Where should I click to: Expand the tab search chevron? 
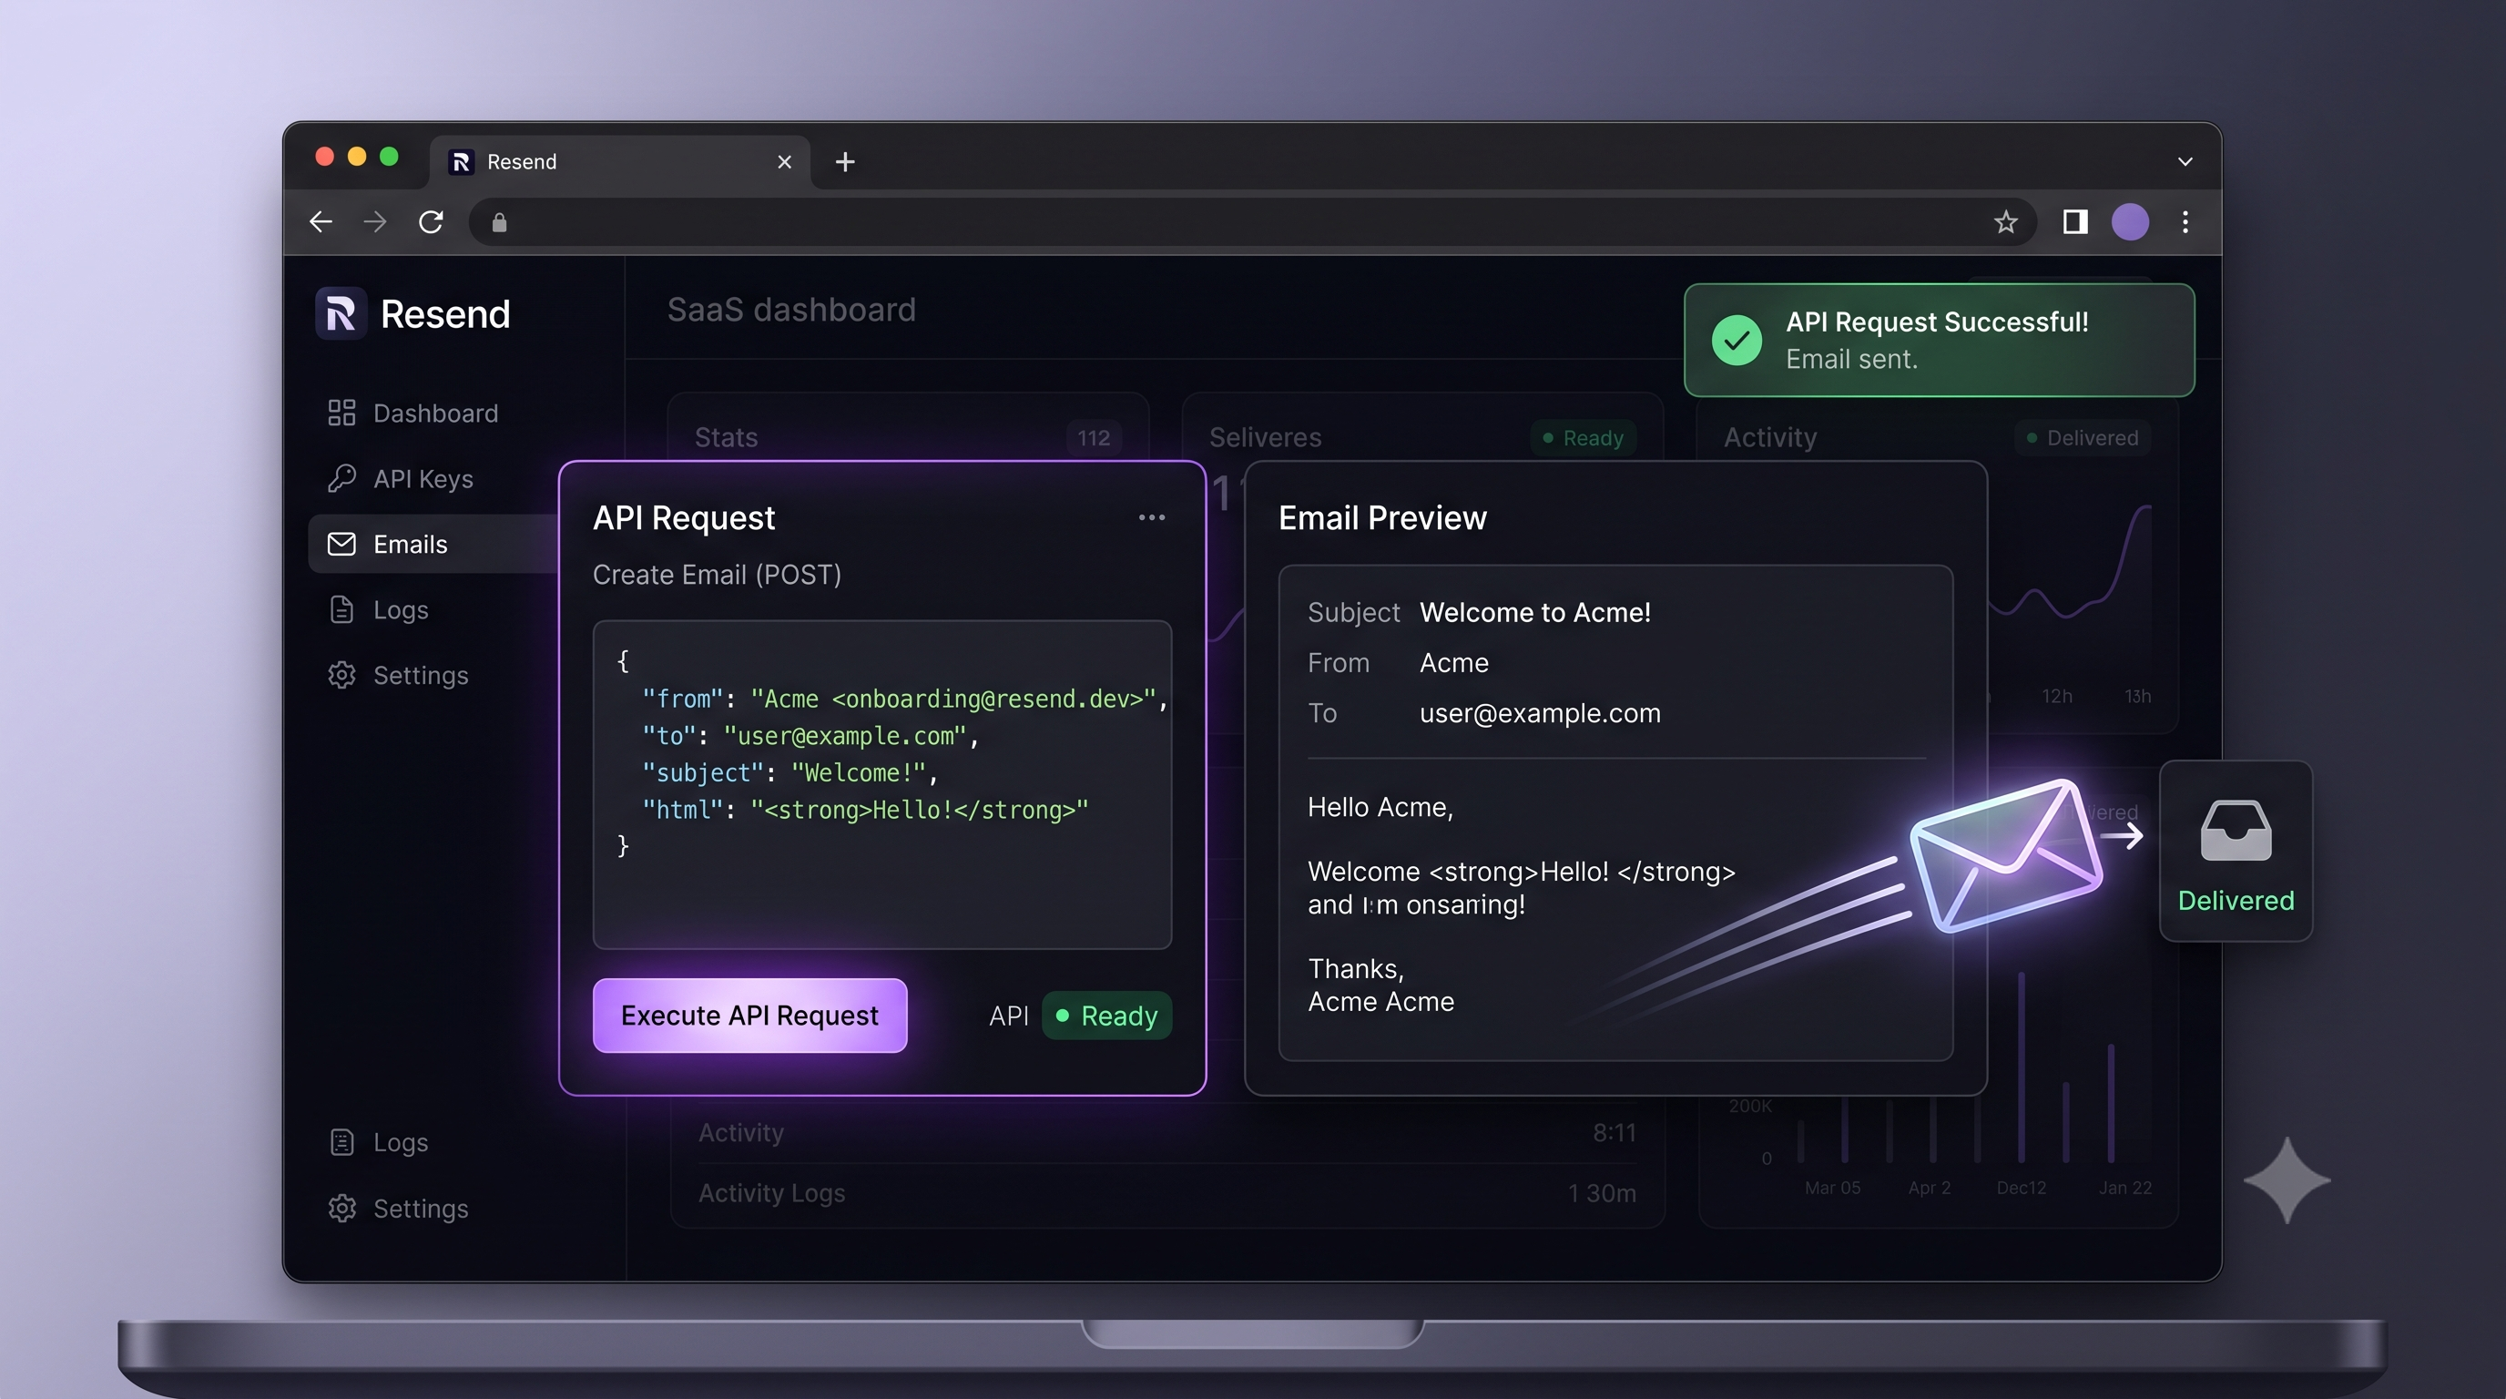(x=2185, y=161)
